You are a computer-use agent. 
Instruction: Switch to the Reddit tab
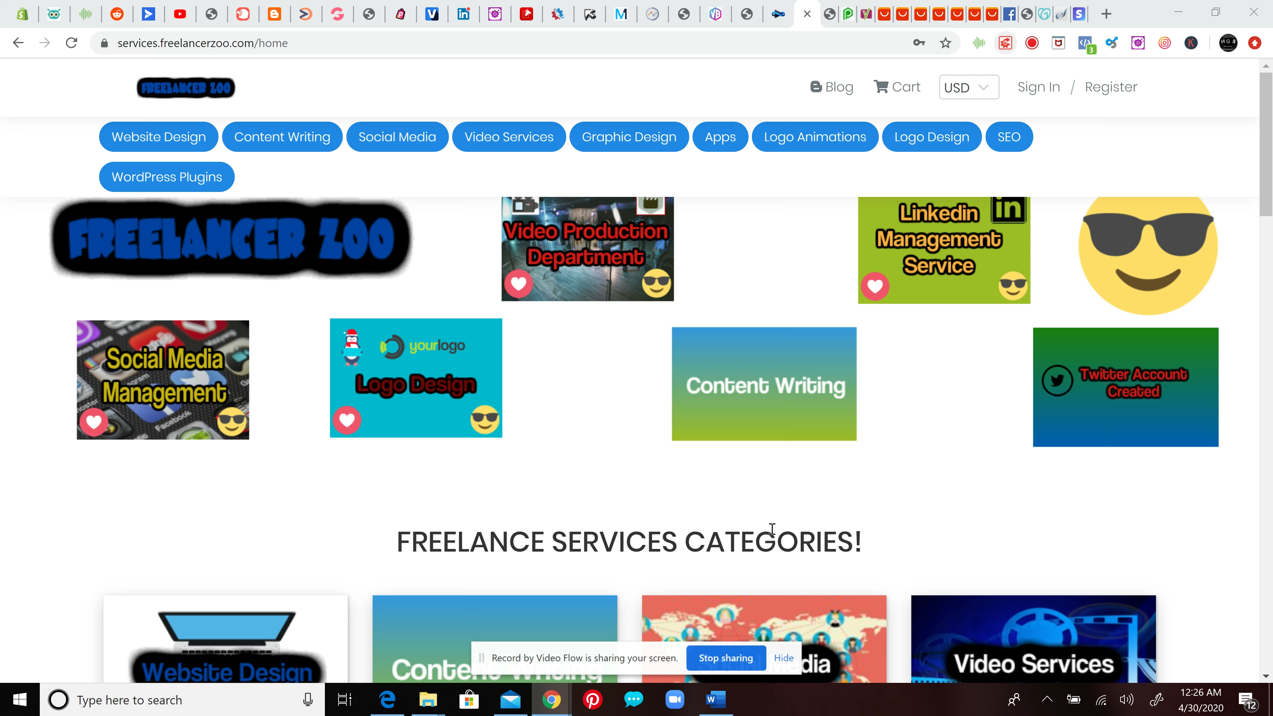click(x=117, y=14)
